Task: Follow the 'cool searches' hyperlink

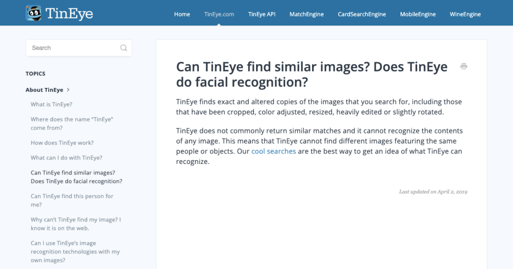Action: (274, 151)
